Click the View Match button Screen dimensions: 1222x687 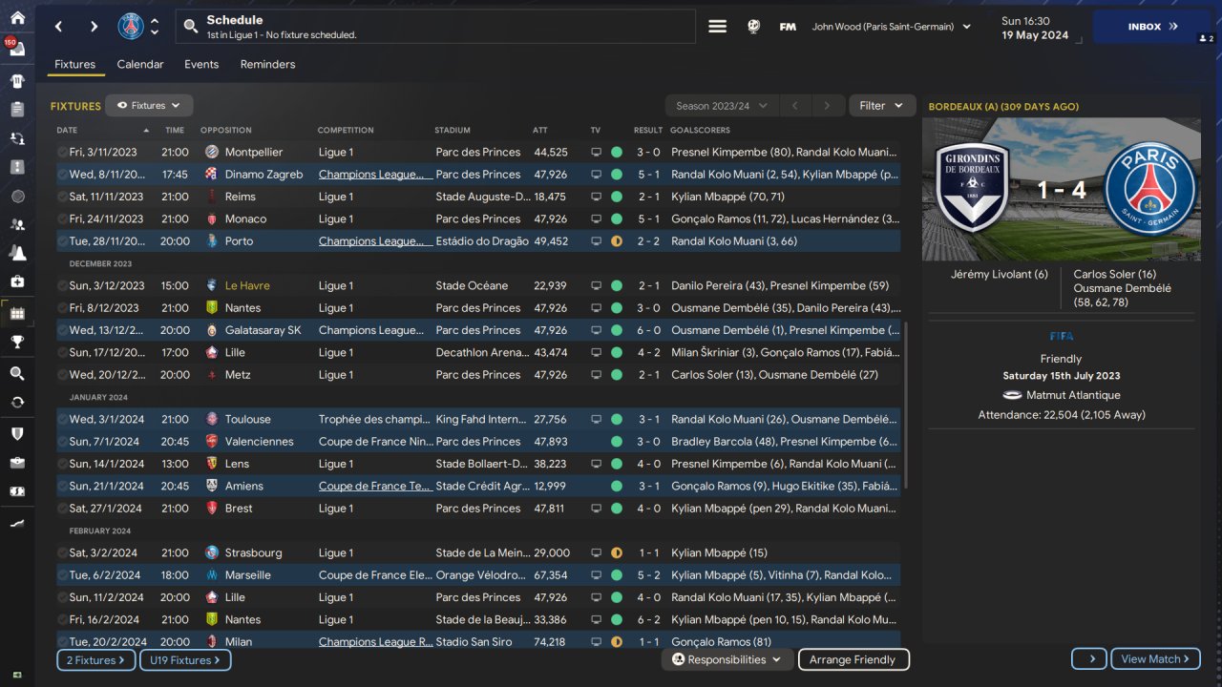[x=1155, y=658]
